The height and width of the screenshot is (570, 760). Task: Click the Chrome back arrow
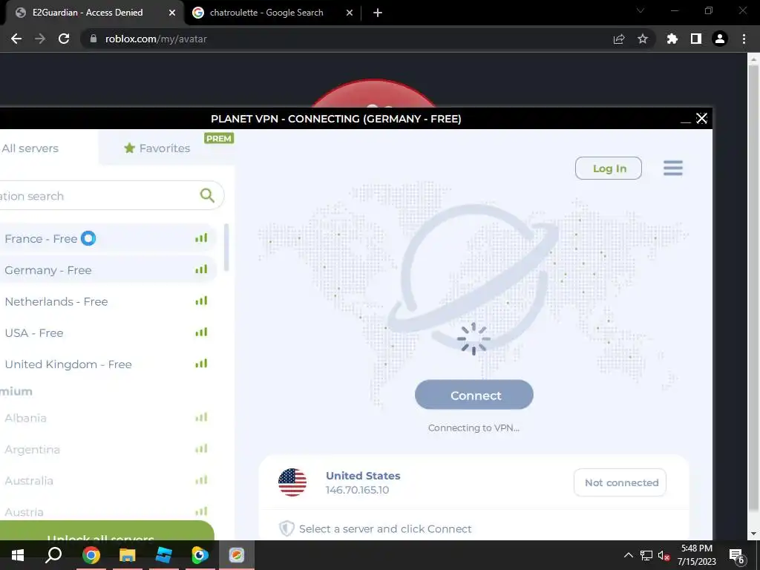(16, 39)
